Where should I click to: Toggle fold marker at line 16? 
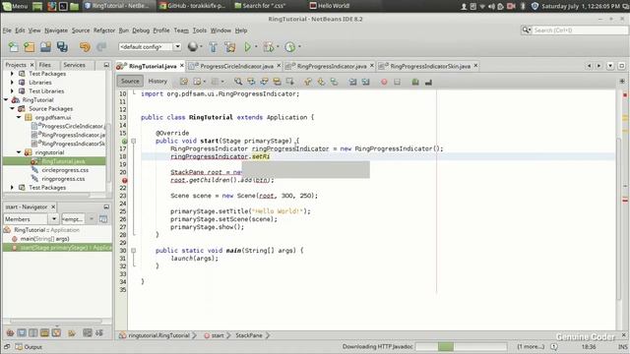click(x=134, y=141)
